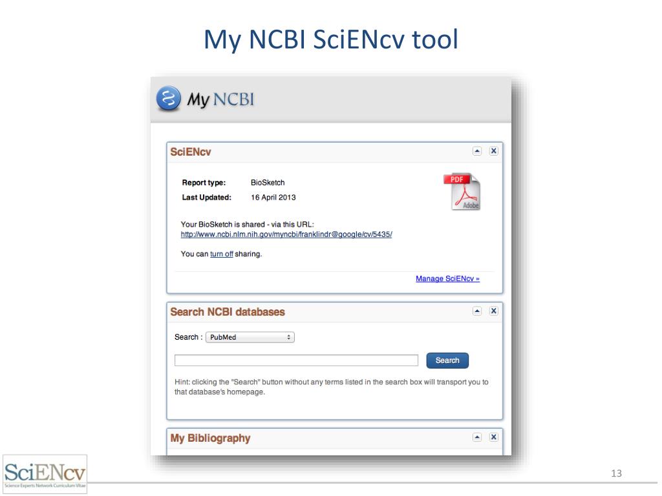Click the My Bibliography heading

[x=210, y=439]
